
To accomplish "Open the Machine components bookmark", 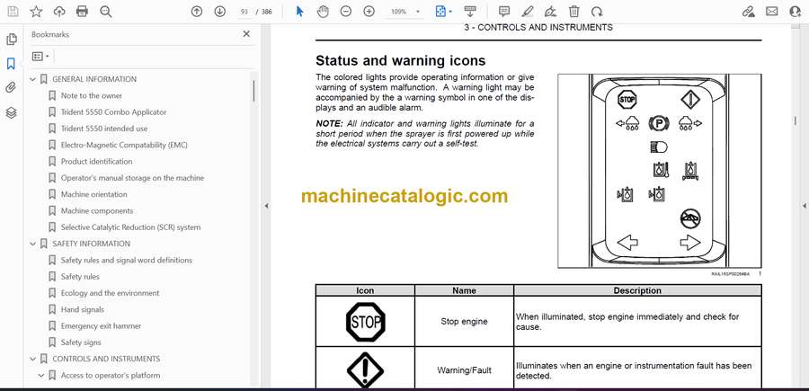I will click(97, 211).
